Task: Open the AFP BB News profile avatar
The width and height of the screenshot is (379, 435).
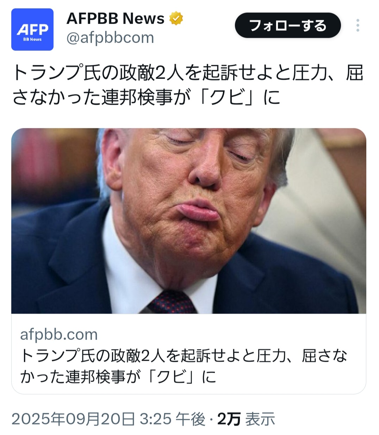Action: [32, 30]
